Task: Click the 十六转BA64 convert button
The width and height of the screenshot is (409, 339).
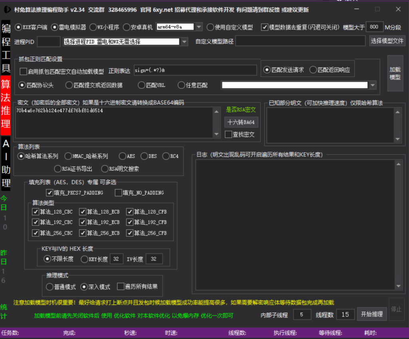Action: tap(240, 122)
